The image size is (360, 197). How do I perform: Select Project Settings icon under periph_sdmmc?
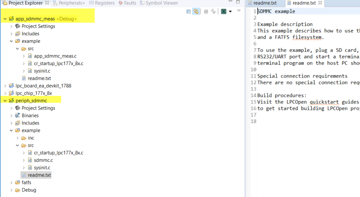(17, 108)
